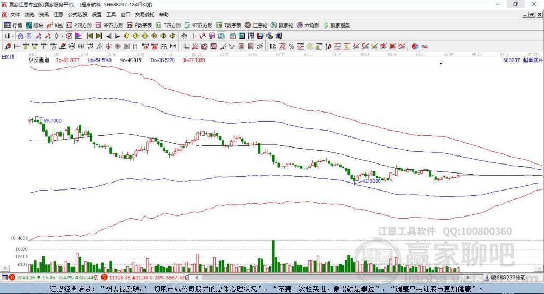Click the Md=46.8151 indicator value
The height and width of the screenshot is (294, 544).
tap(131, 60)
